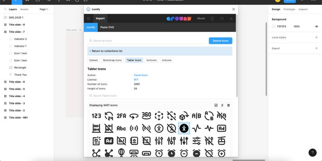Image resolution: width=322 pixels, height=161 pixels.
Task: Select the abacus icon
Action: tap(96, 128)
